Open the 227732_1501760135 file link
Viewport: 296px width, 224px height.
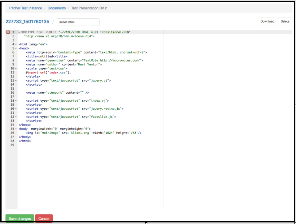tap(27, 22)
